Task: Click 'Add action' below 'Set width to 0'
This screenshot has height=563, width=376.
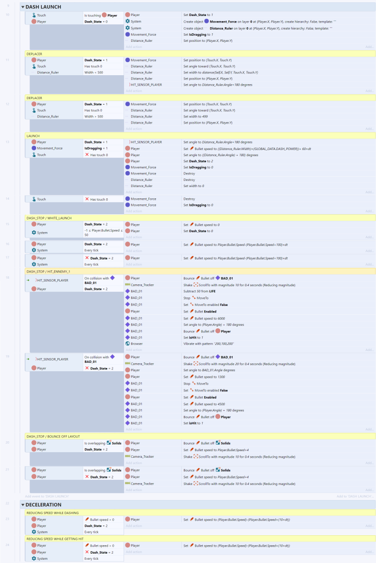Action: coord(133,192)
